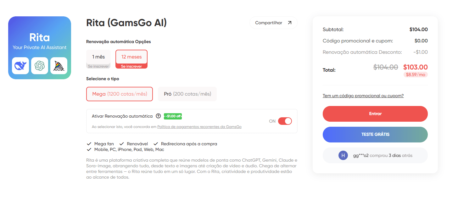Viewport: 458px width, 200px height.
Task: Select the Mega 1200 cotas tab
Action: (120, 94)
